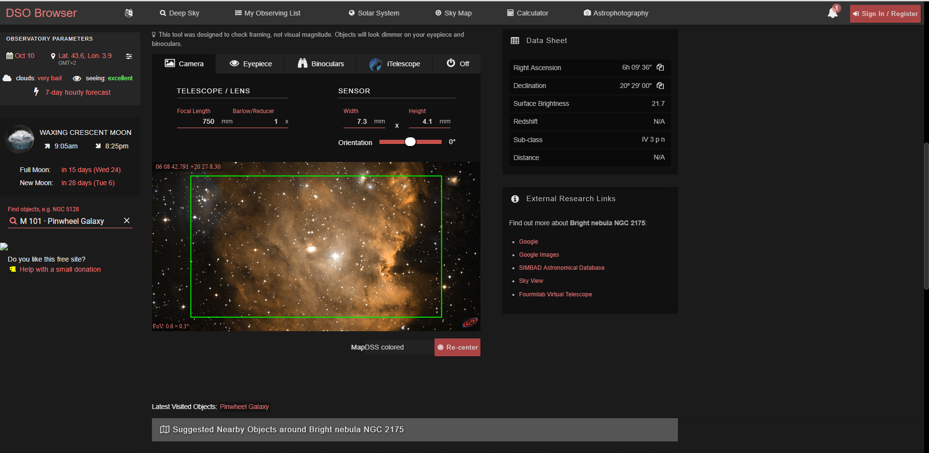Switch to Eyepiece view mode

(x=250, y=64)
